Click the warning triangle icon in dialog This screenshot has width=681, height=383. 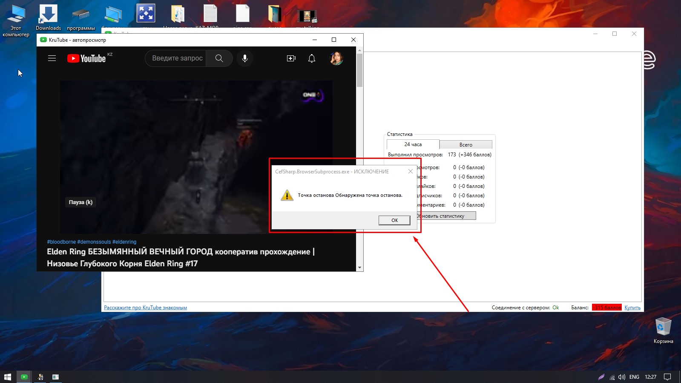[x=287, y=195]
